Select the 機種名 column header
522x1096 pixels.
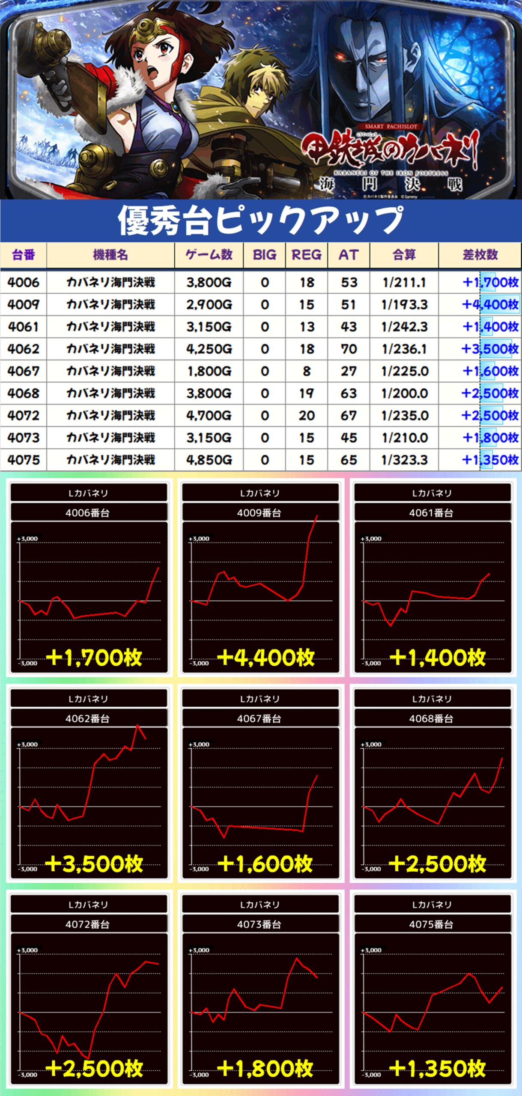pos(110,255)
